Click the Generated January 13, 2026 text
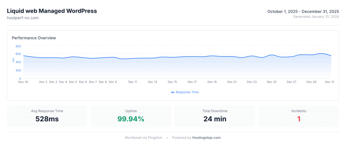 click(316, 17)
